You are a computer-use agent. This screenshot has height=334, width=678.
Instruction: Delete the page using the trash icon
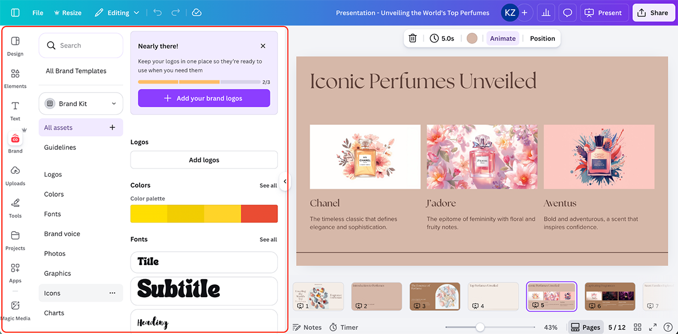[x=412, y=38]
